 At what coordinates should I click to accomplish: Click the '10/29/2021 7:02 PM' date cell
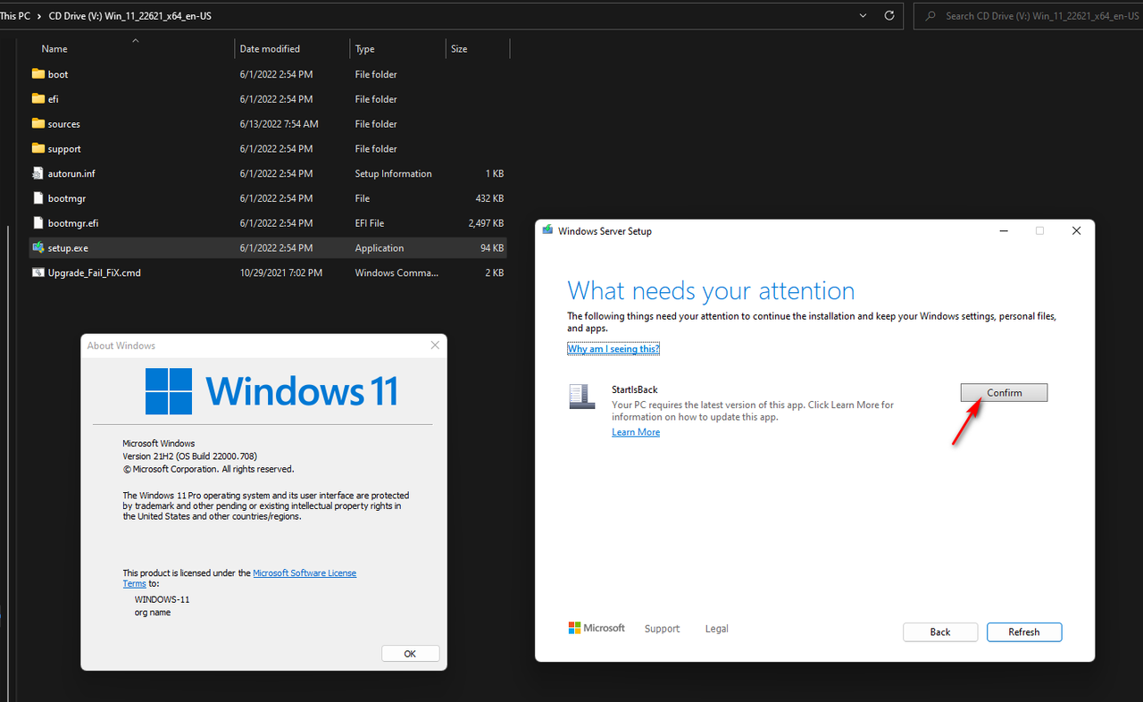pos(281,273)
